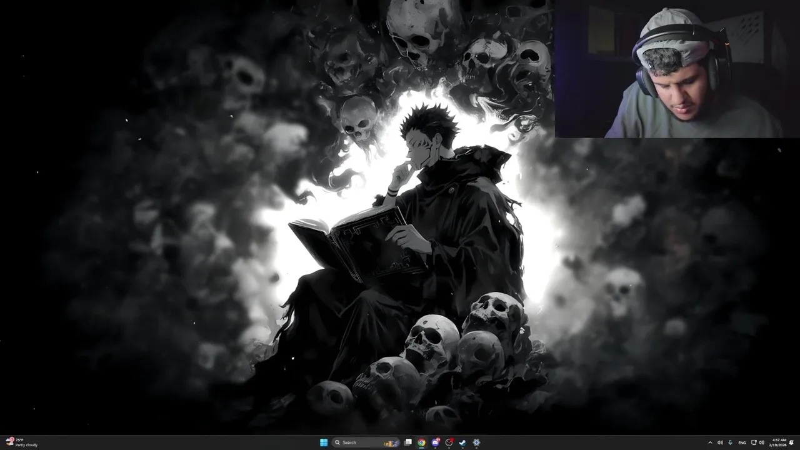Open the clock showing 4:37 AM

coord(778,442)
